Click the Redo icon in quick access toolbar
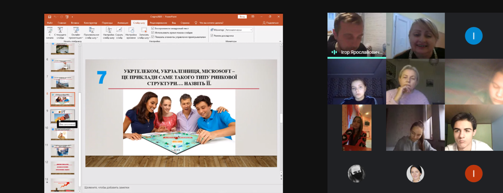The width and height of the screenshot is (503, 193). pos(61,17)
